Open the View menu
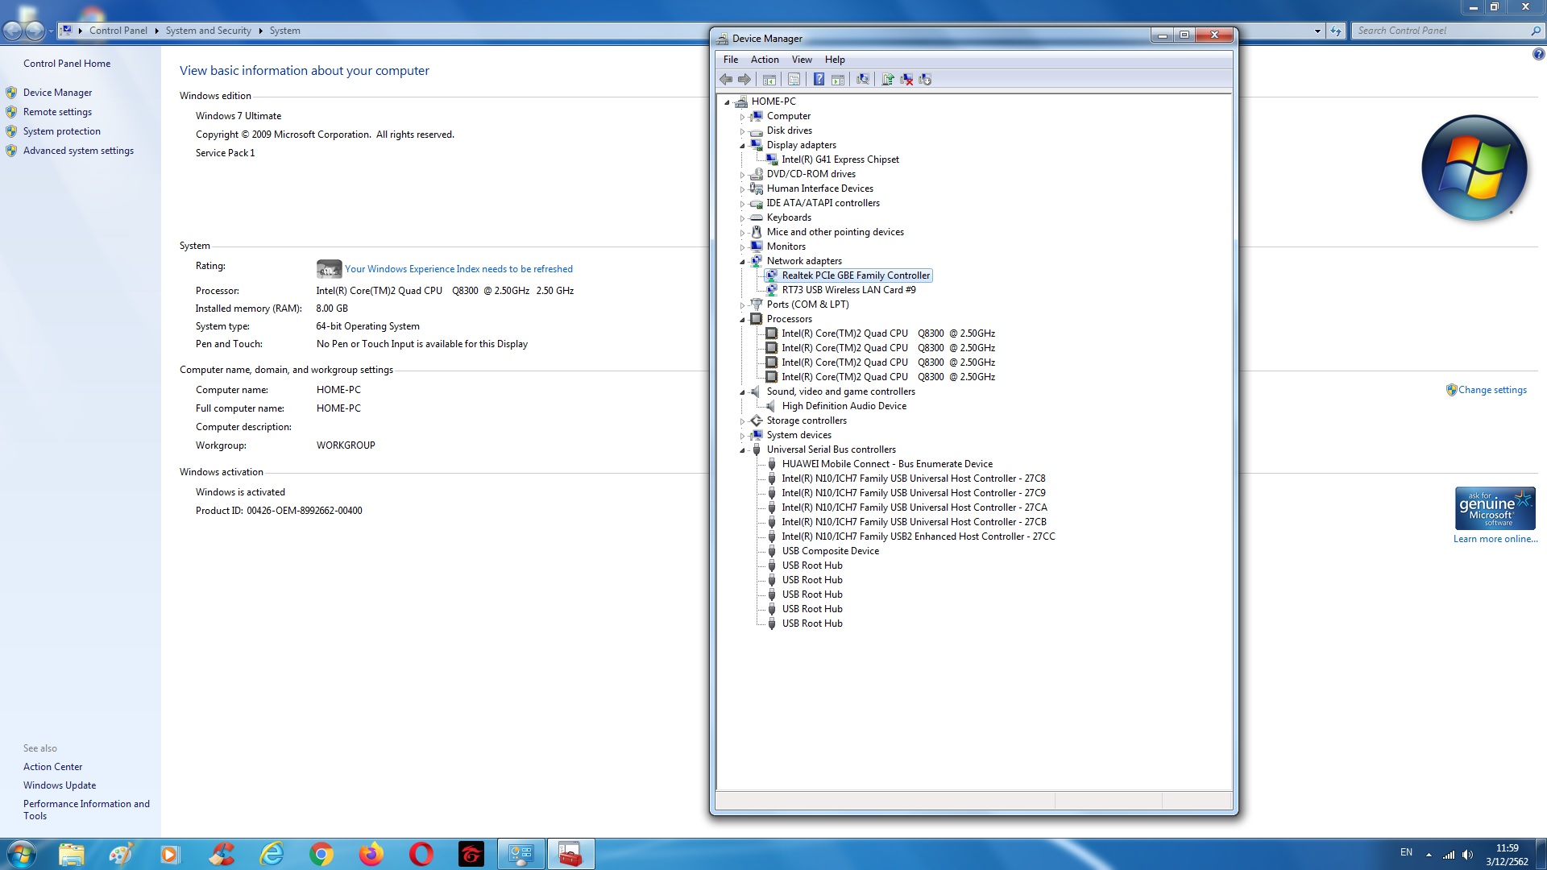The width and height of the screenshot is (1547, 870). pyautogui.click(x=802, y=60)
